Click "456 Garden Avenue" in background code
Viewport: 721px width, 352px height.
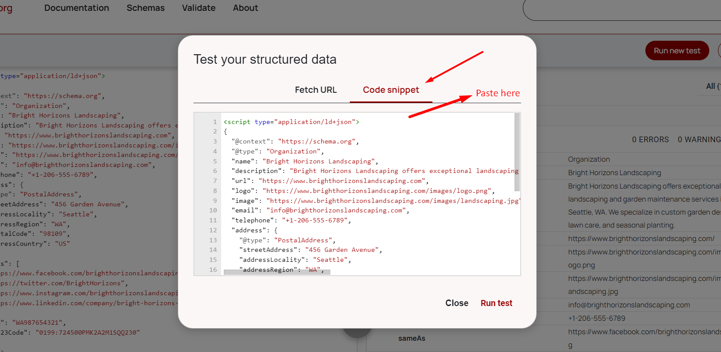88,204
